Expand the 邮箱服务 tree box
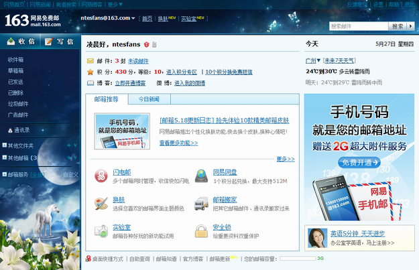 4,174
